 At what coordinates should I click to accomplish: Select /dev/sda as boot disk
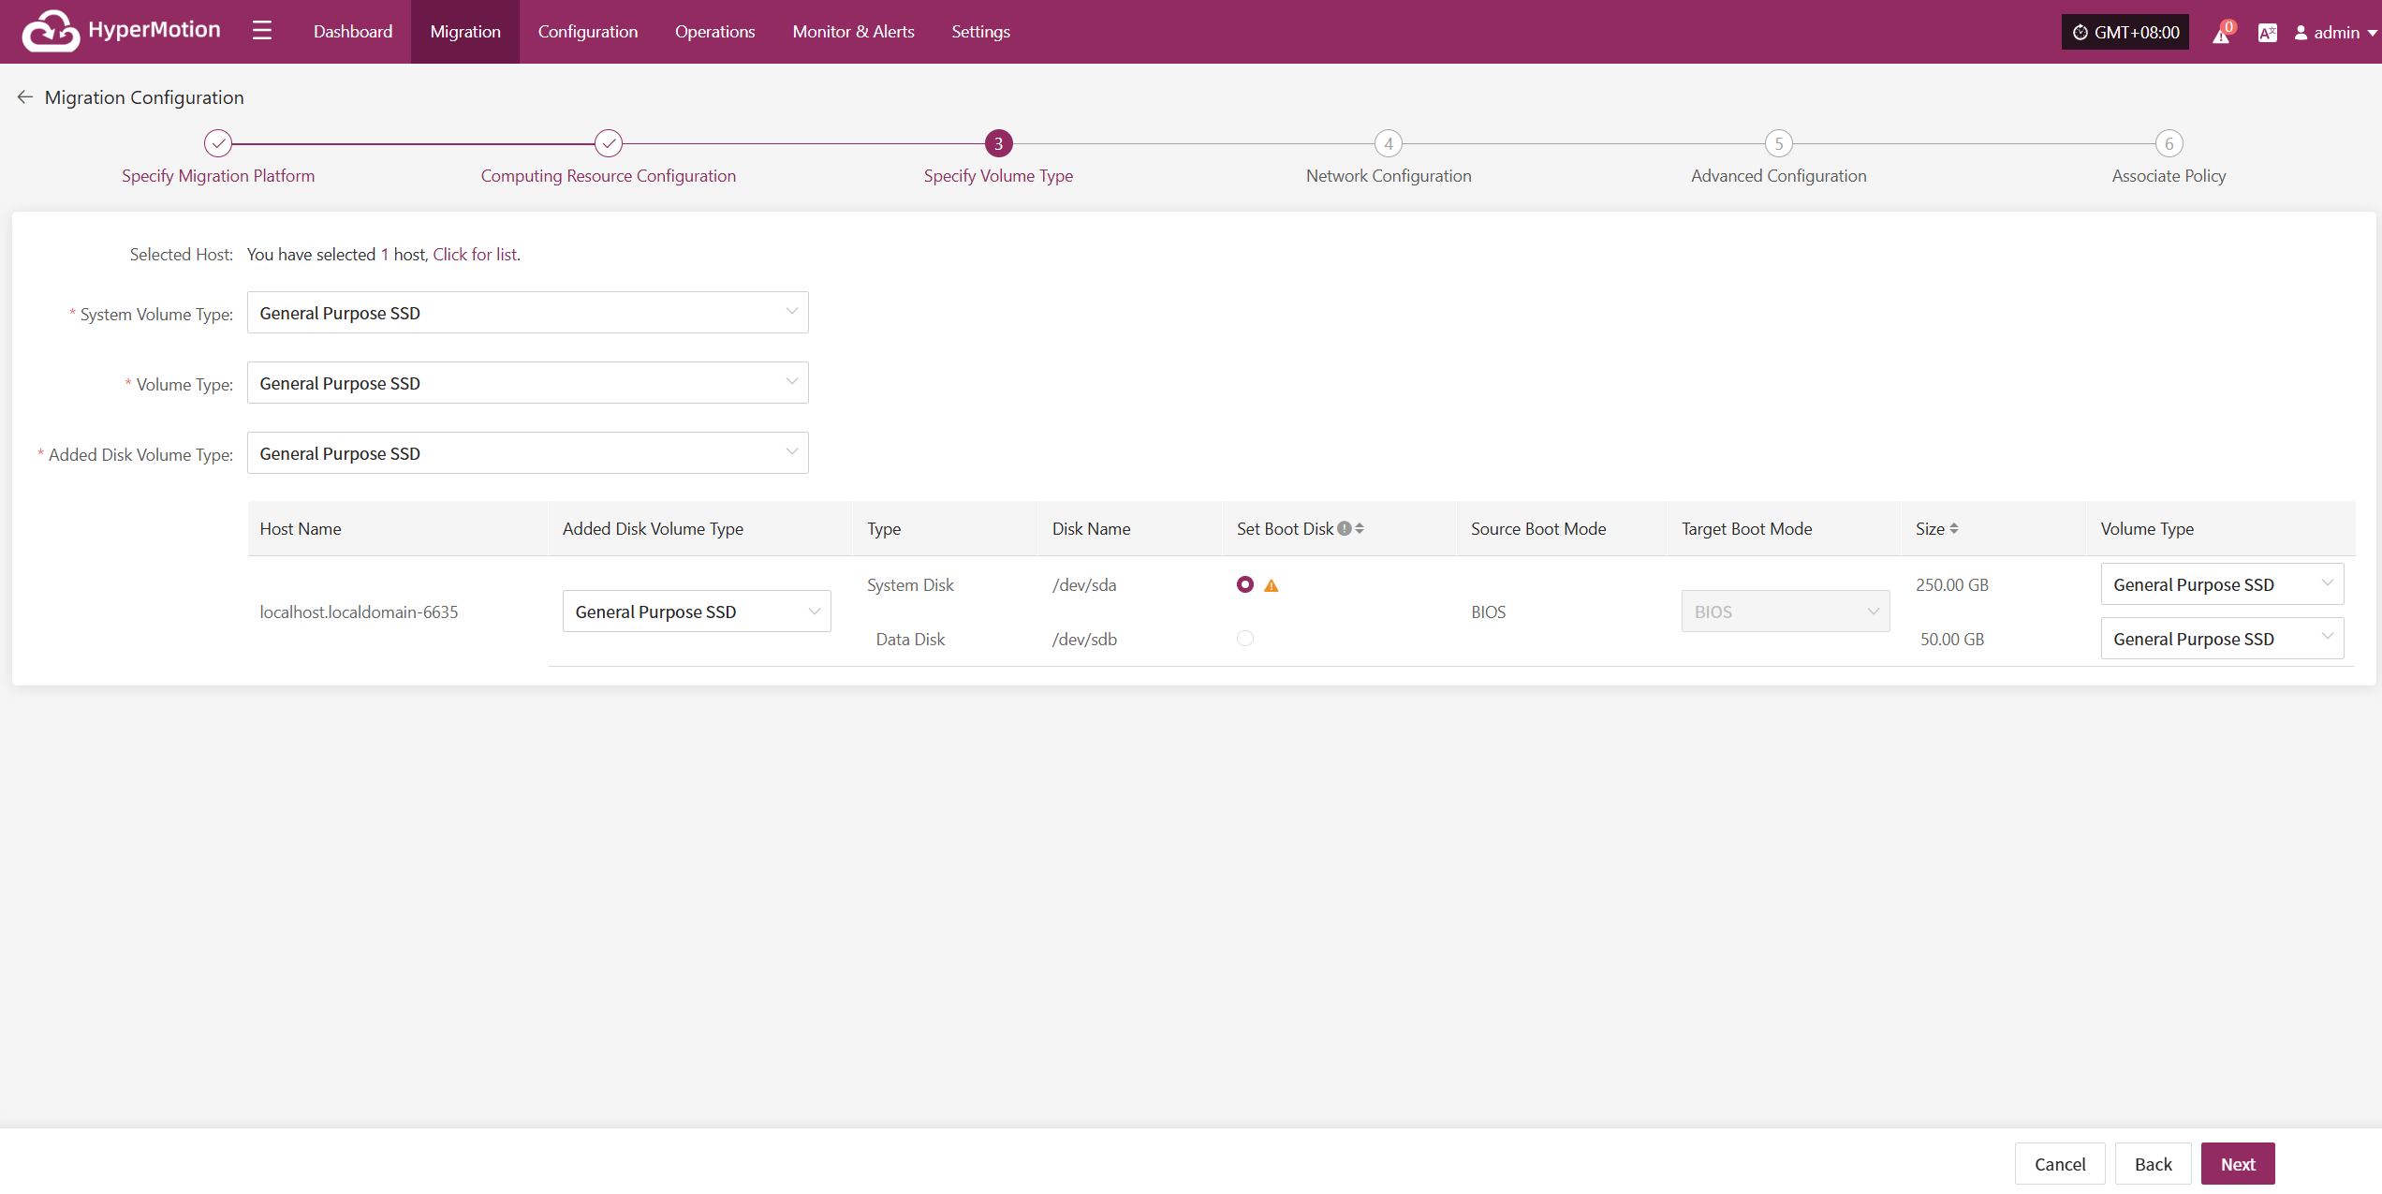[1245, 584]
